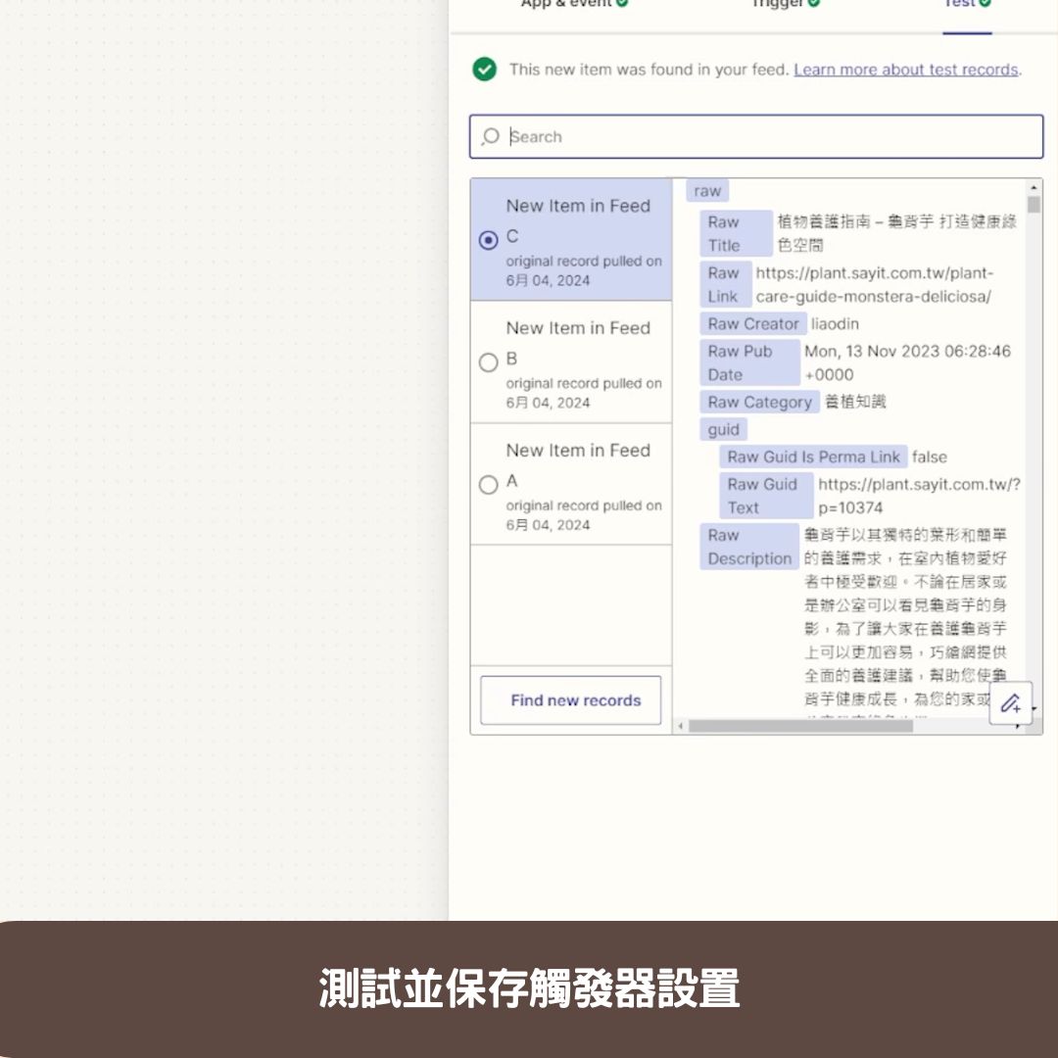Image resolution: width=1058 pixels, height=1058 pixels.
Task: Open Learn more about test records link
Action: [904, 70]
